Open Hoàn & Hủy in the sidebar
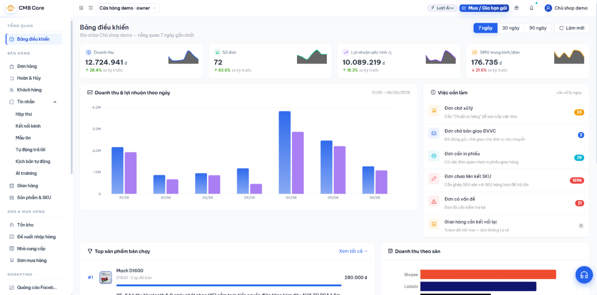 pyautogui.click(x=34, y=78)
